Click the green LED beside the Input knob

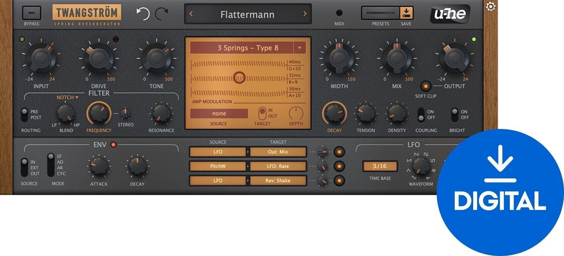pyautogui.click(x=22, y=39)
